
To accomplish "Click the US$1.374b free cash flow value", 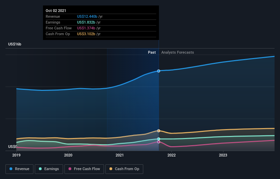I will (x=86, y=28).
